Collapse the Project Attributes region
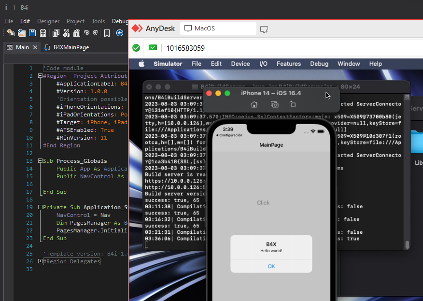This screenshot has height=301, width=423. 40,76
